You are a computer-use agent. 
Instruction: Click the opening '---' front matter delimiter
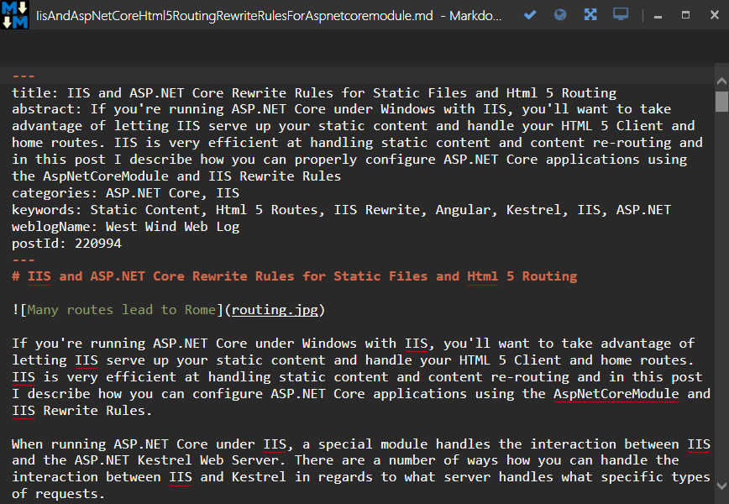[x=24, y=76]
